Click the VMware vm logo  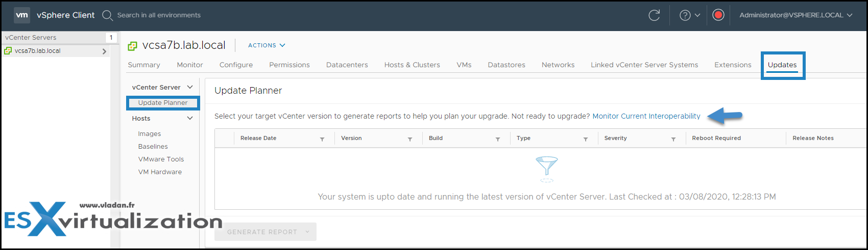coord(22,15)
